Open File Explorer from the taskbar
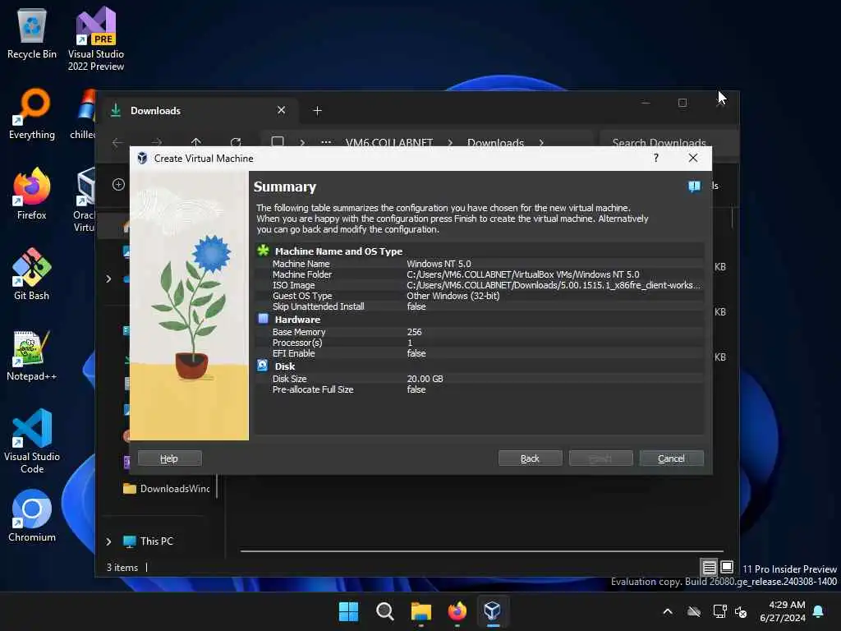This screenshot has width=841, height=631. [x=421, y=611]
